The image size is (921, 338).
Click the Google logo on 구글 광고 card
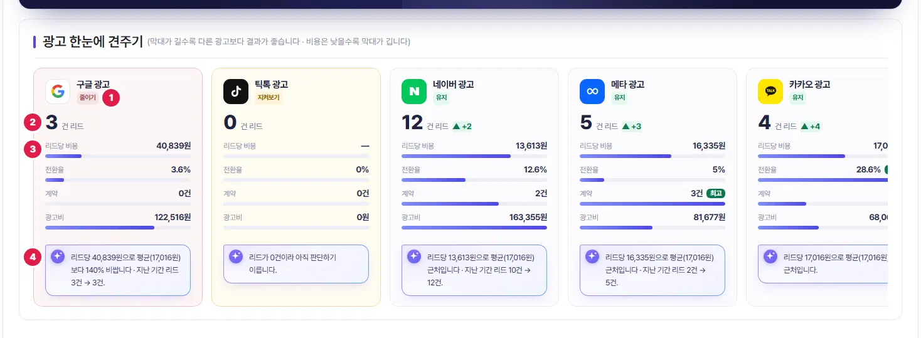point(58,92)
